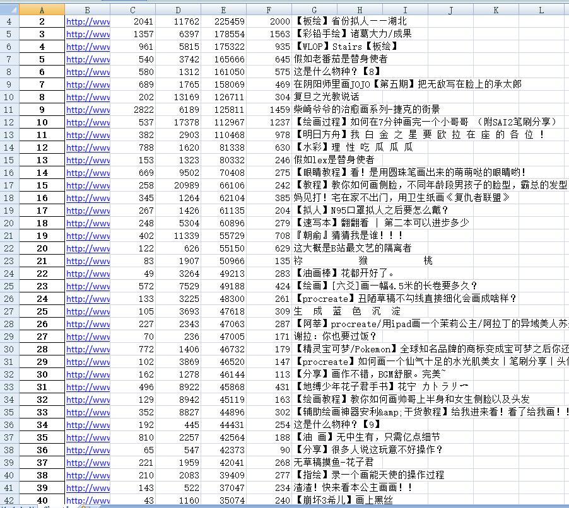The width and height of the screenshot is (569, 508).
Task: Click cell containing 225459
Action: pyautogui.click(x=223, y=21)
